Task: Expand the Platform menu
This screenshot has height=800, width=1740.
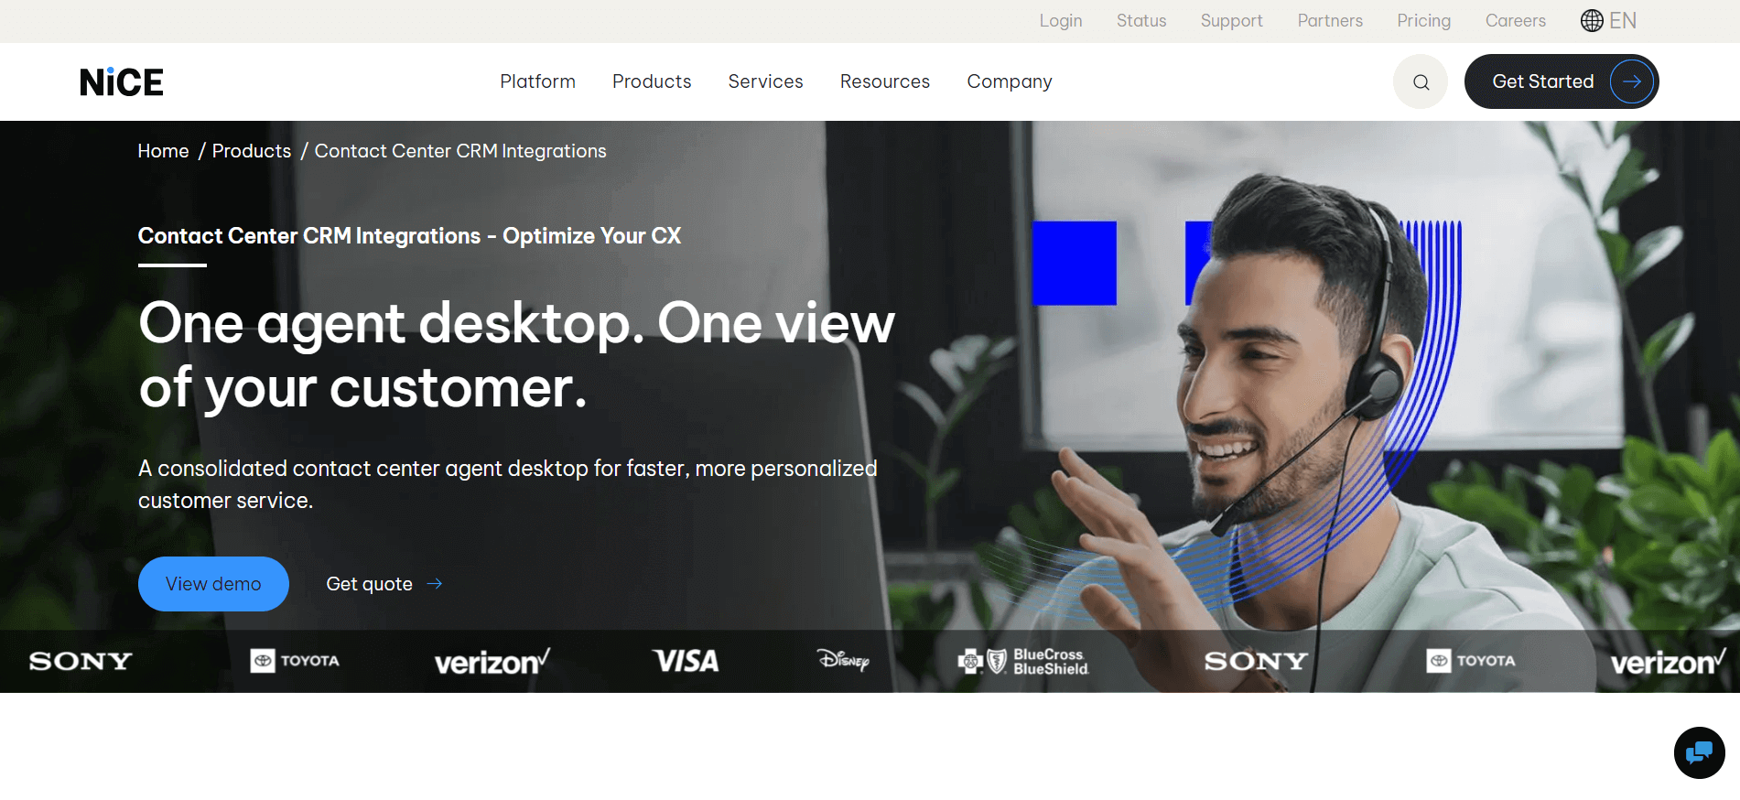Action: pyautogui.click(x=537, y=81)
